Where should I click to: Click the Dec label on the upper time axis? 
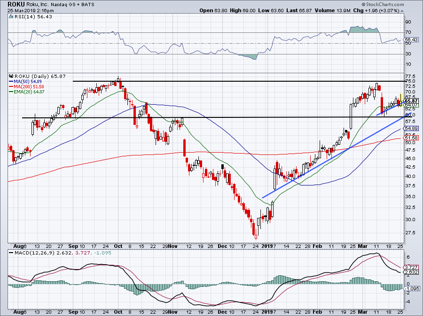point(223,246)
